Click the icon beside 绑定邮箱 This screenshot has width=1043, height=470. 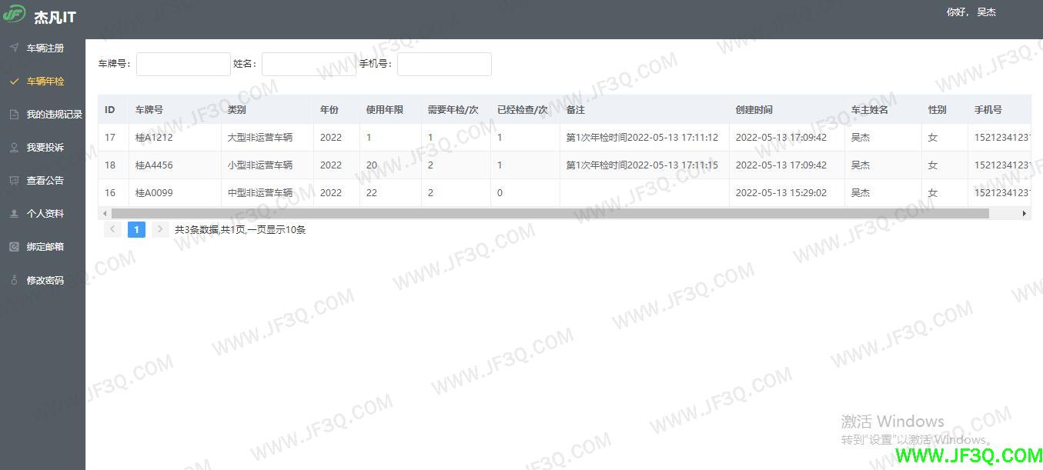click(14, 247)
